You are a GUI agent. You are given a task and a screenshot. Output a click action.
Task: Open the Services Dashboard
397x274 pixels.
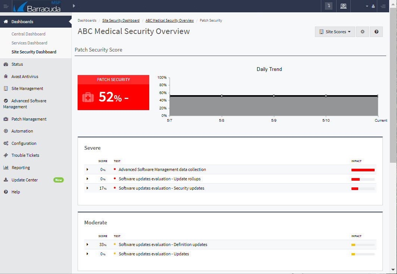click(29, 43)
